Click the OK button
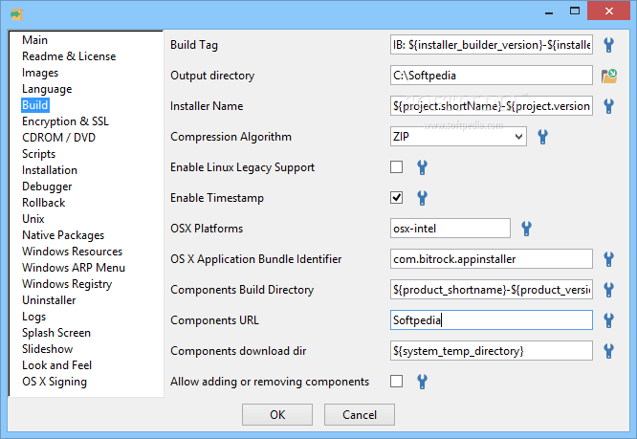 (277, 415)
